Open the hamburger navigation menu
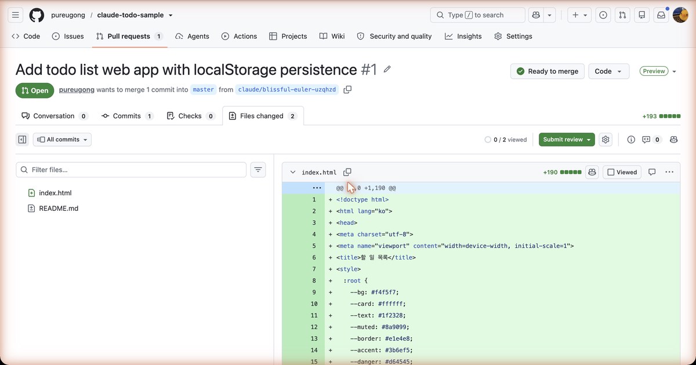Viewport: 696px width, 365px height. 16,15
